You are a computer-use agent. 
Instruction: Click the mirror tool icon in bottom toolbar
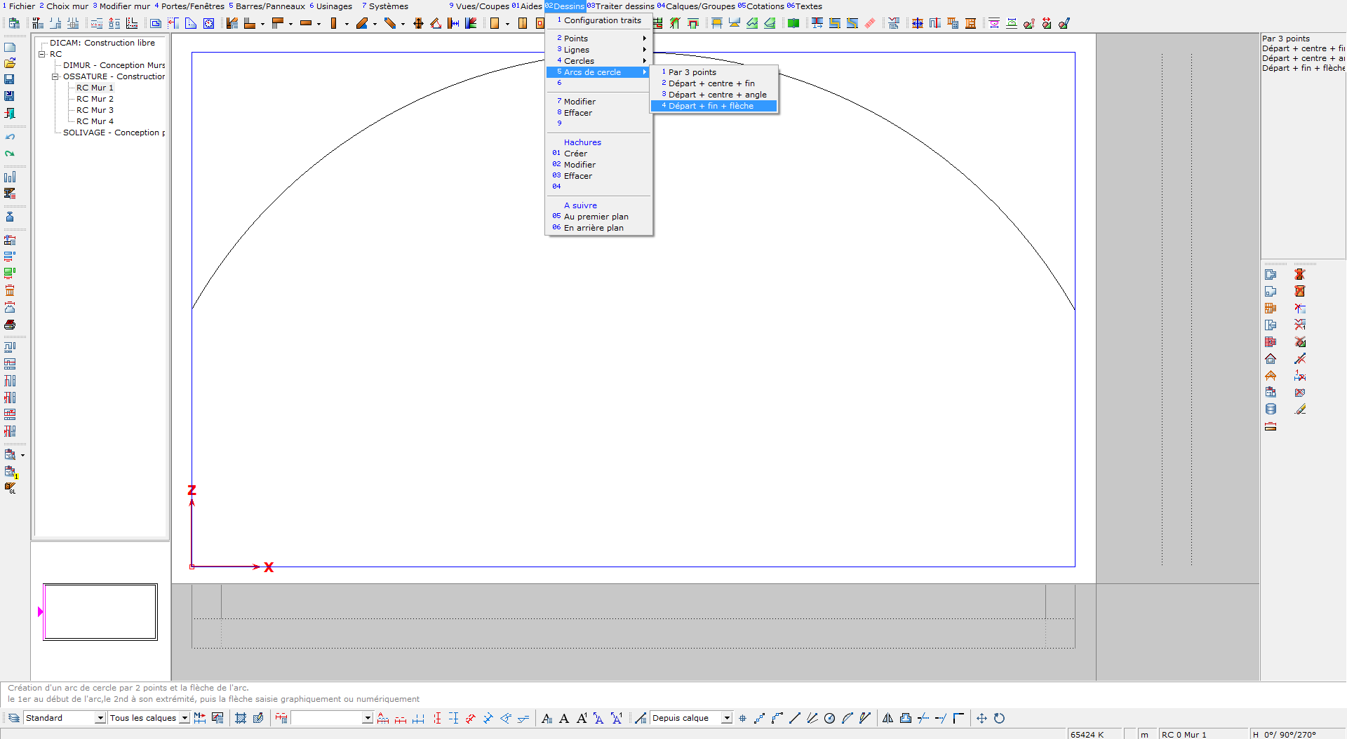pos(887,718)
